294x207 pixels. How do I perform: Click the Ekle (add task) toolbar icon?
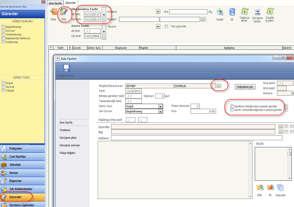[x=64, y=13]
